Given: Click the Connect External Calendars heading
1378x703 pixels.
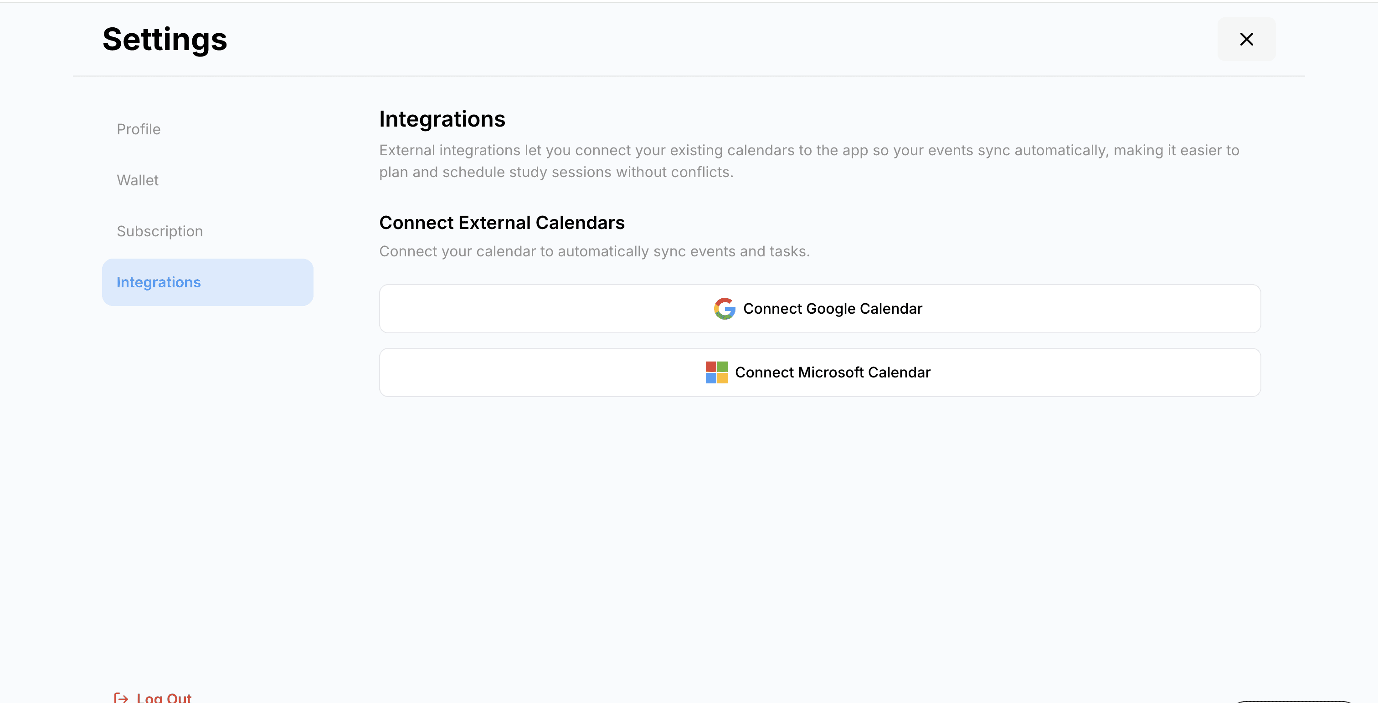Looking at the screenshot, I should 501,222.
